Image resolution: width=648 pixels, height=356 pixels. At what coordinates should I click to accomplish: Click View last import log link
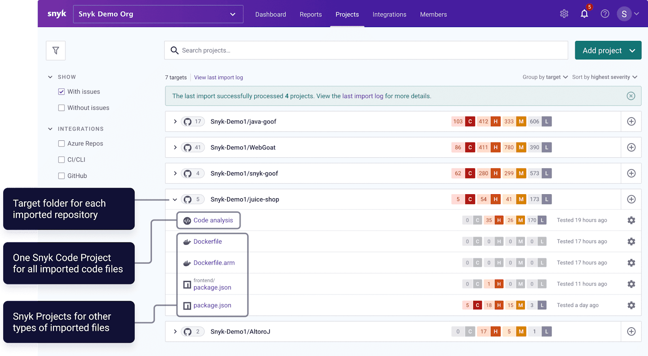(218, 77)
